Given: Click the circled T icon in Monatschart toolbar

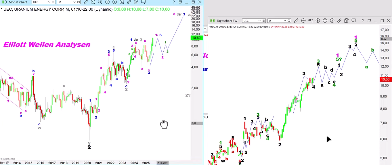Looking at the screenshot, I should pos(114,2).
